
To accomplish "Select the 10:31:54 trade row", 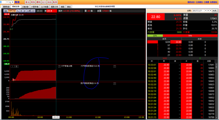I will [181, 98].
